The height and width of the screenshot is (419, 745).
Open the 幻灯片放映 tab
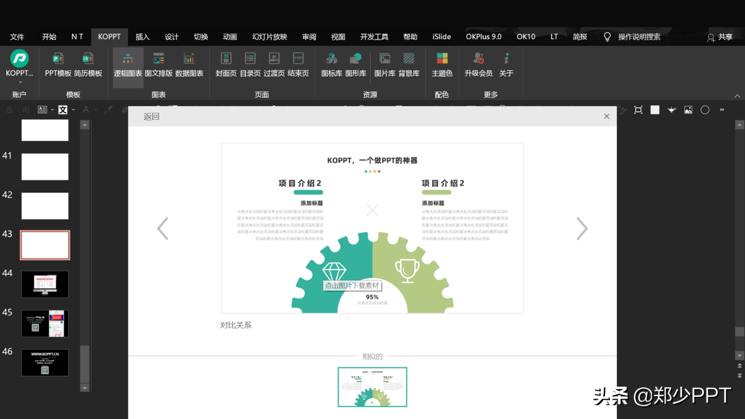(x=270, y=37)
